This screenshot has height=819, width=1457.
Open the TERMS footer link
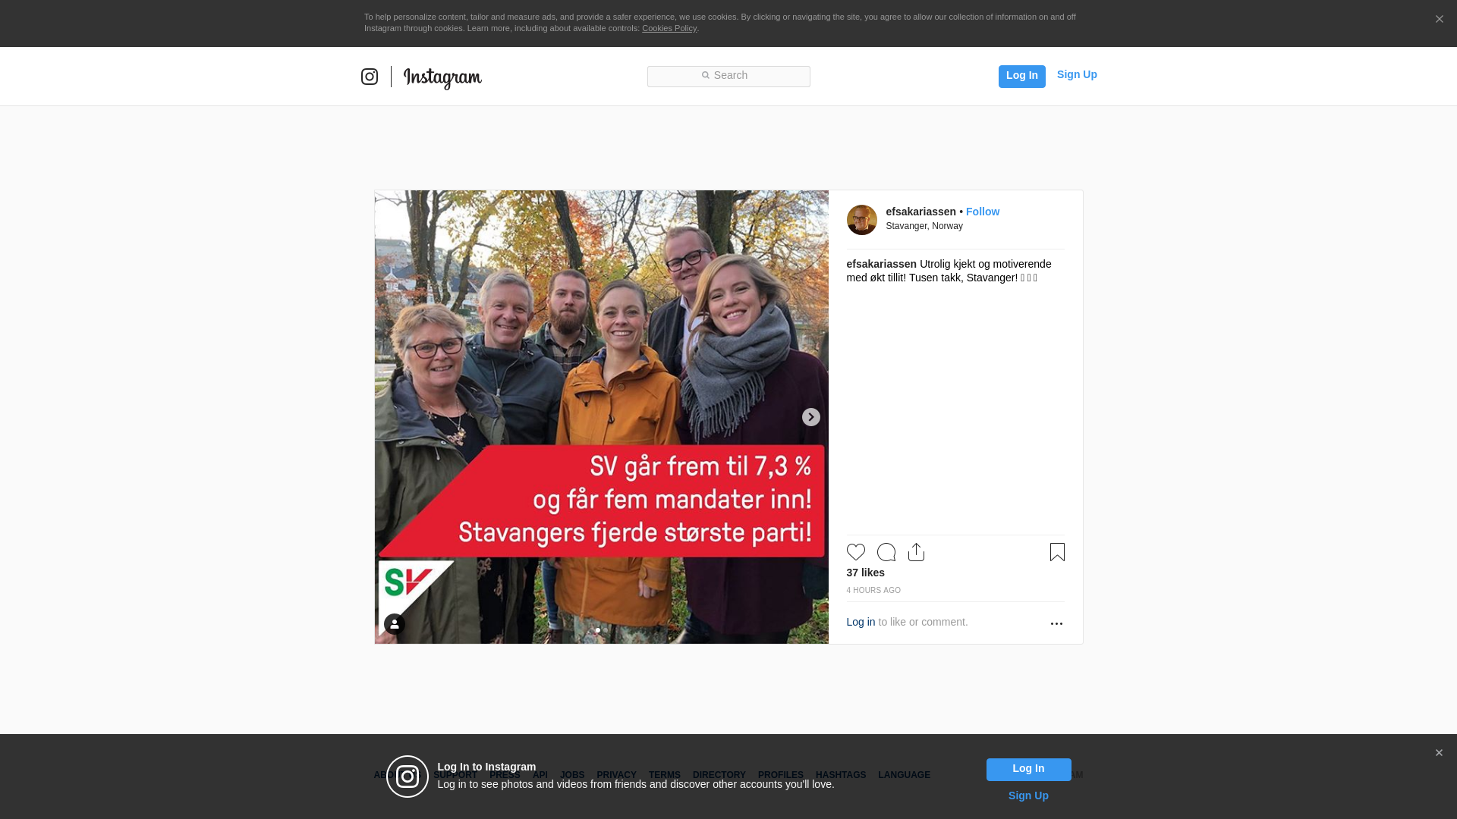665,775
